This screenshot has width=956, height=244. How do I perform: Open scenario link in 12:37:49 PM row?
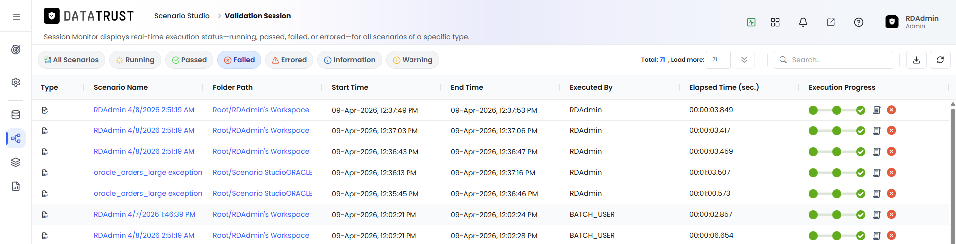[144, 110]
